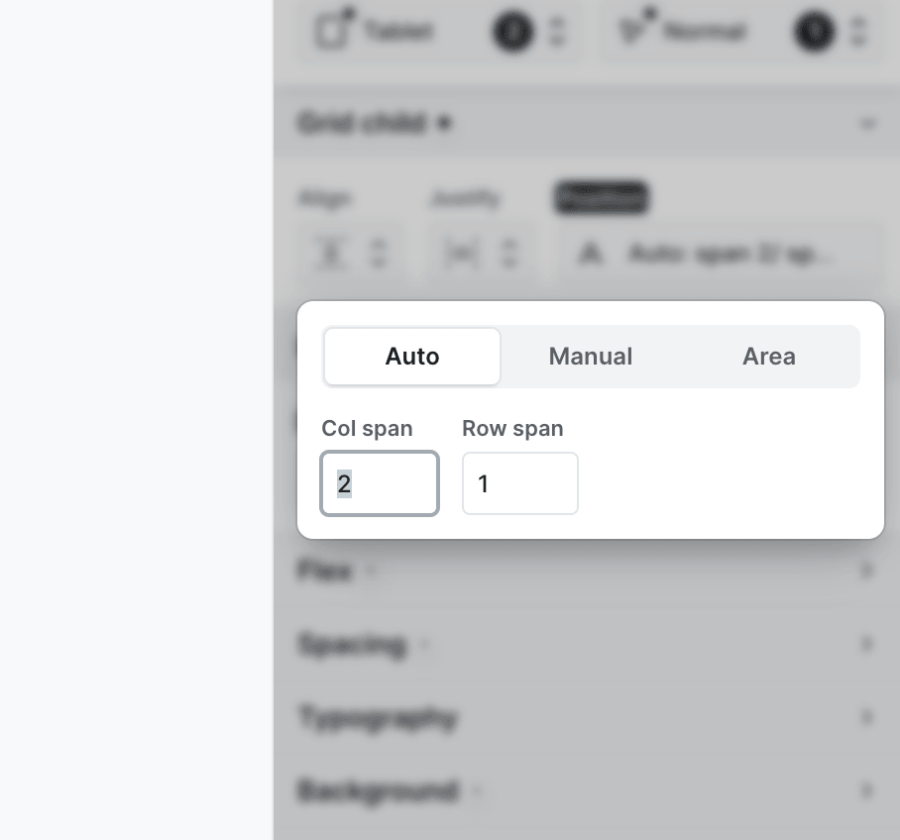This screenshot has height=840, width=900.
Task: Expand the Flex section arrow
Action: (x=868, y=571)
